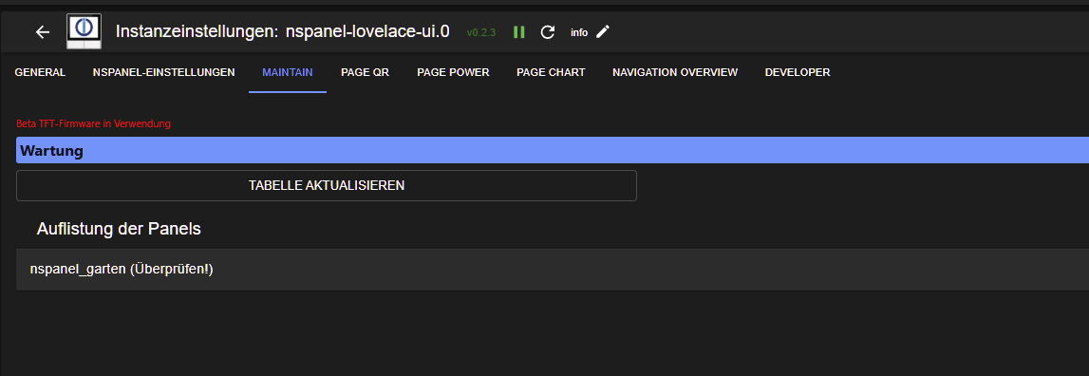This screenshot has height=376, width=1089.
Task: Click the nspanel-lovelace-ui adapter logo
Action: (x=84, y=31)
